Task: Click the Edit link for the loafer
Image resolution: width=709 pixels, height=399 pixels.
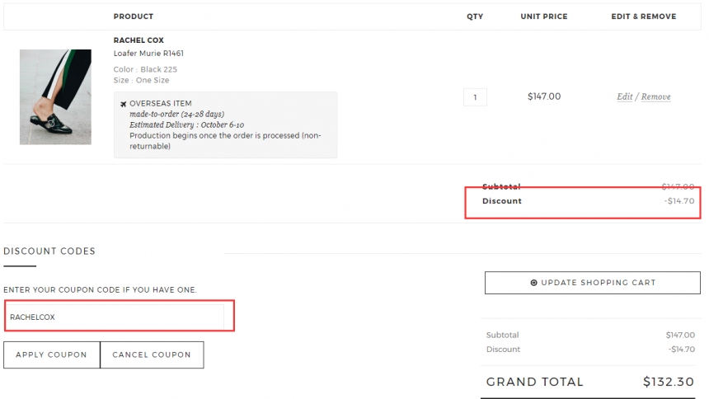Action: [624, 96]
